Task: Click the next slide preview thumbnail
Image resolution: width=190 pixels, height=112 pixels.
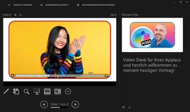Action: click(152, 35)
